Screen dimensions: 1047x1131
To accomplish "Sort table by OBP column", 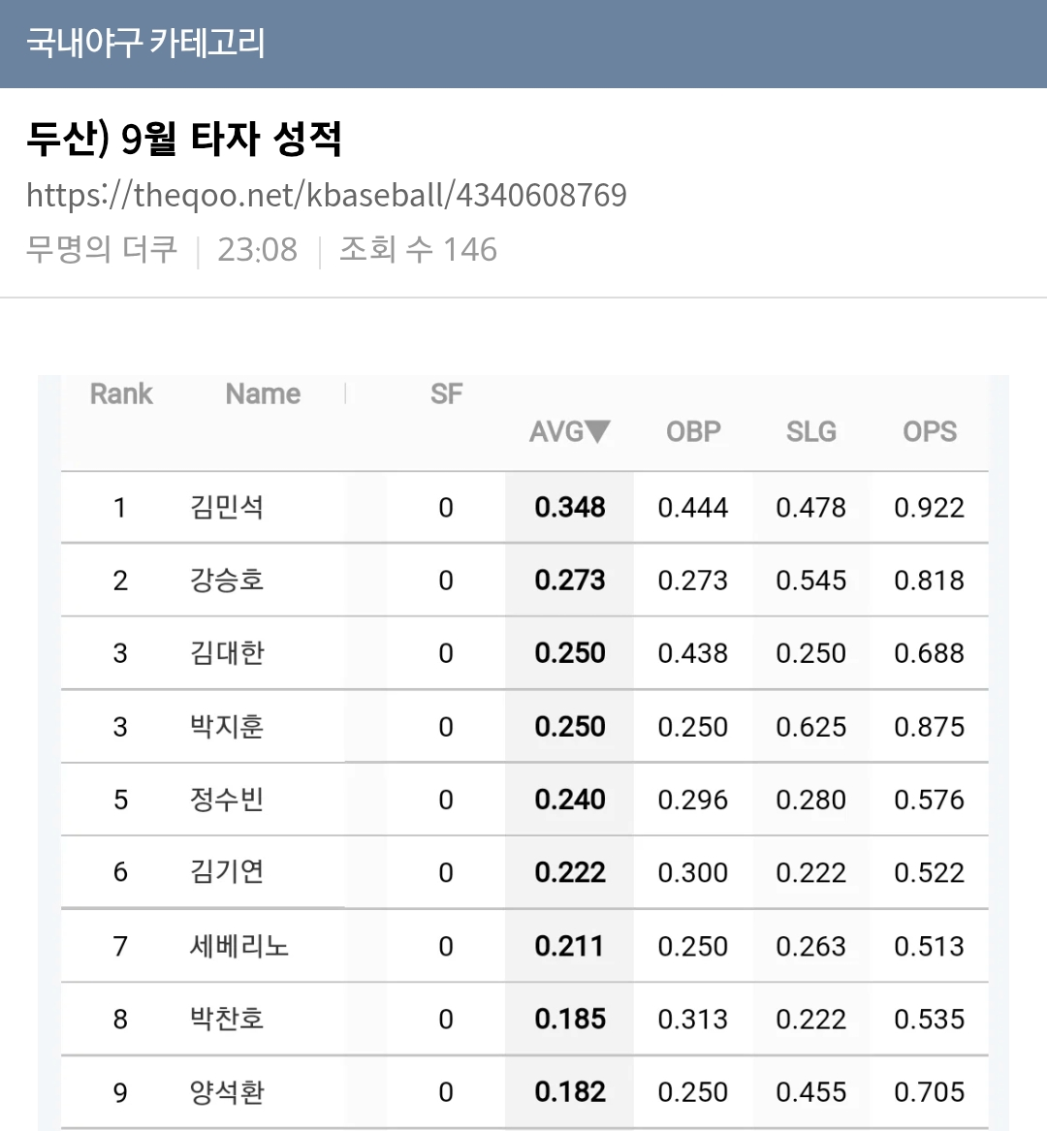I will click(693, 431).
